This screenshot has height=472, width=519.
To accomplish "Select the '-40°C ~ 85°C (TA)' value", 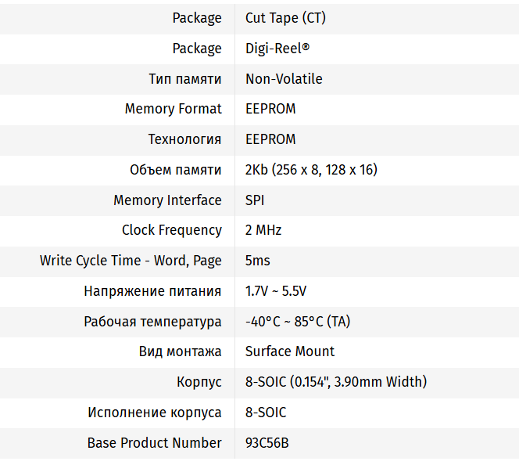I will click(x=298, y=322).
